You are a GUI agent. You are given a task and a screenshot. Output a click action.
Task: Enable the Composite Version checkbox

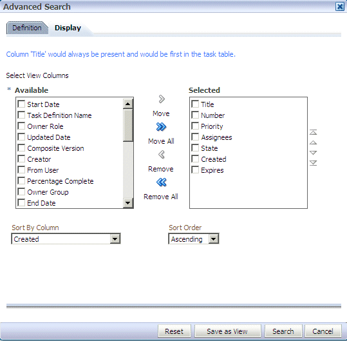pyautogui.click(x=21, y=148)
